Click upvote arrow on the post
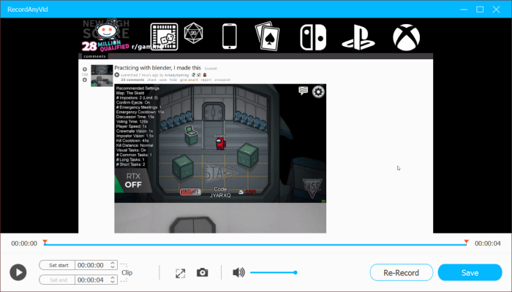Viewport: 512px width, 292px height. [85, 69]
